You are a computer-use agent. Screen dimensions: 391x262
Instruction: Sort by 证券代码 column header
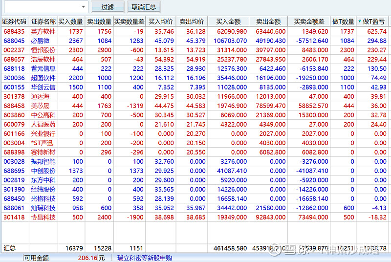14,22
